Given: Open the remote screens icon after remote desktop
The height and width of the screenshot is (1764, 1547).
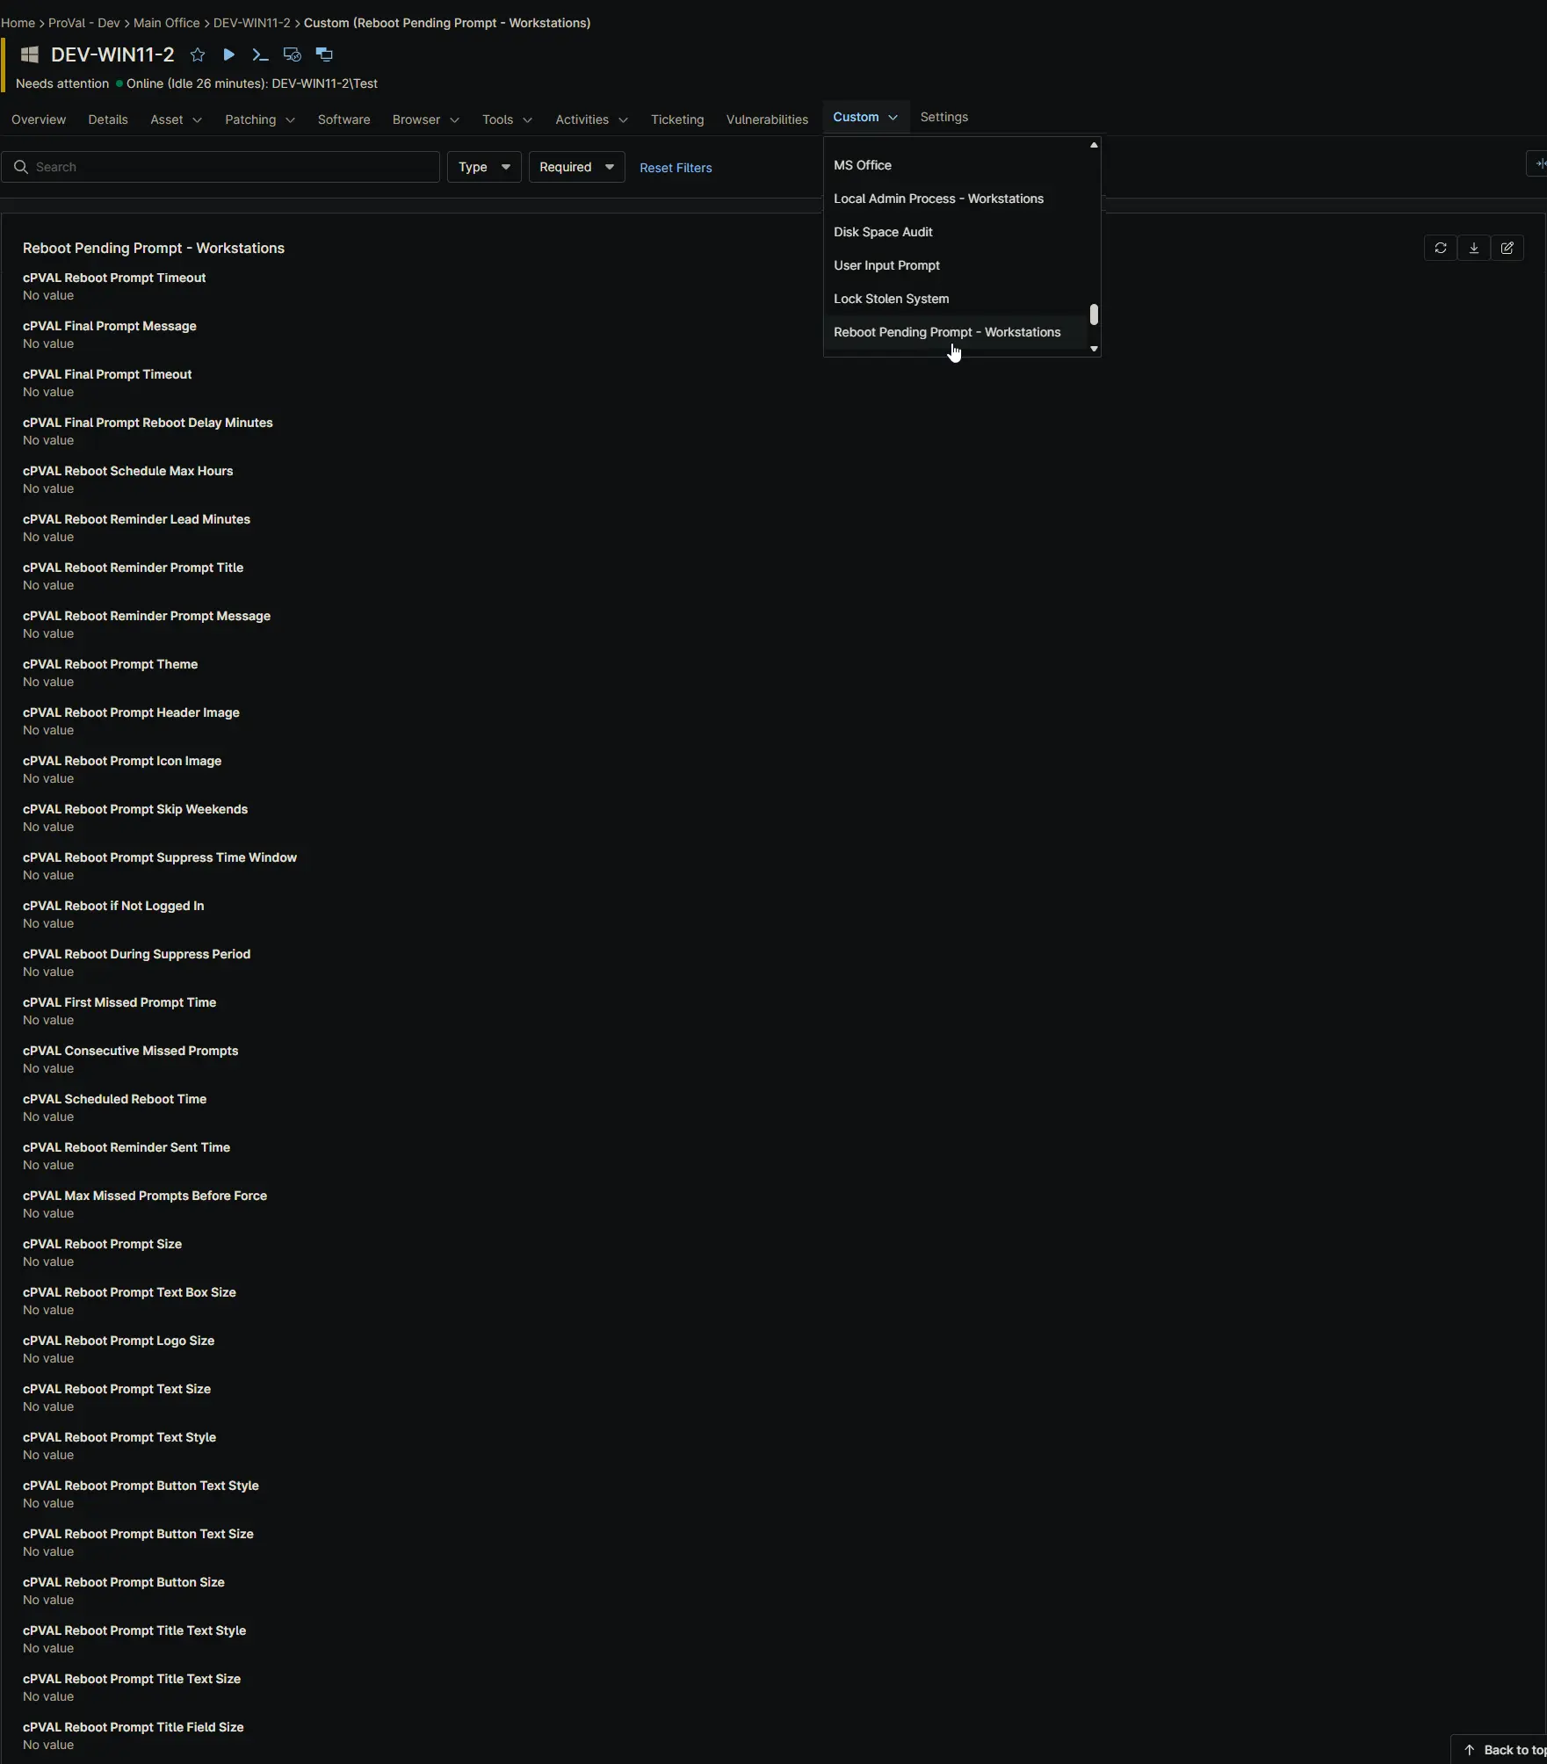Looking at the screenshot, I should coord(324,54).
